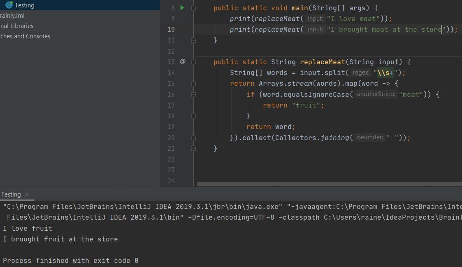462x267 pixels.
Task: Click the @ gutter marker beside replaceMeat
Action: (x=183, y=62)
